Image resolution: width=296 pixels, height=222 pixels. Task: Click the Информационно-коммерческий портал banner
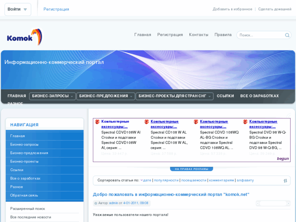(54, 62)
